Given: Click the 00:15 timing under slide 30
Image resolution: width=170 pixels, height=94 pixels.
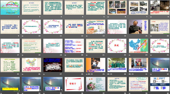Looking at the screenshot, I should [x=110, y=74].
